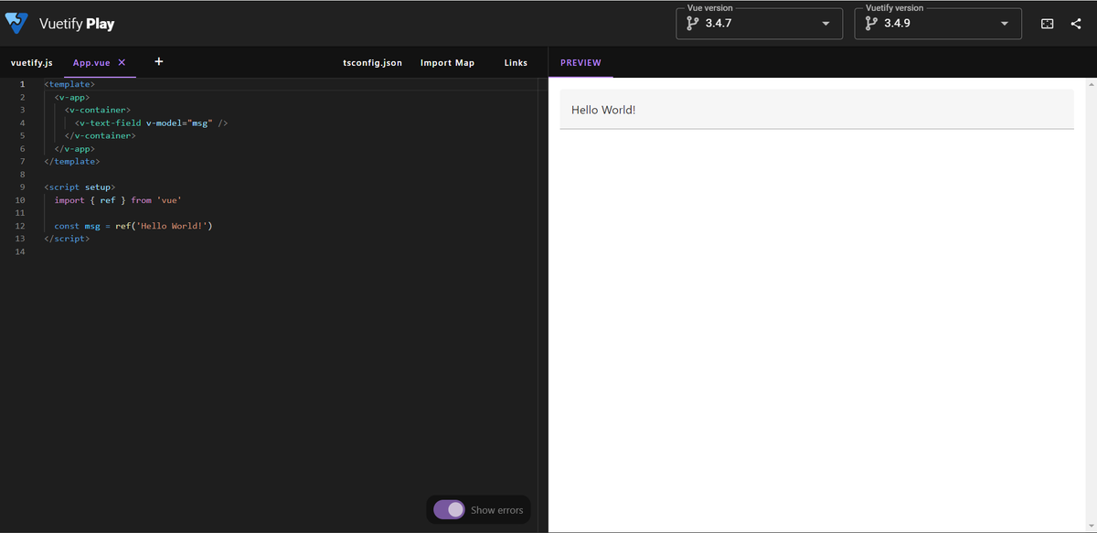Click the preview pane vertical scrollbar
The height and width of the screenshot is (533, 1097).
(x=1092, y=305)
